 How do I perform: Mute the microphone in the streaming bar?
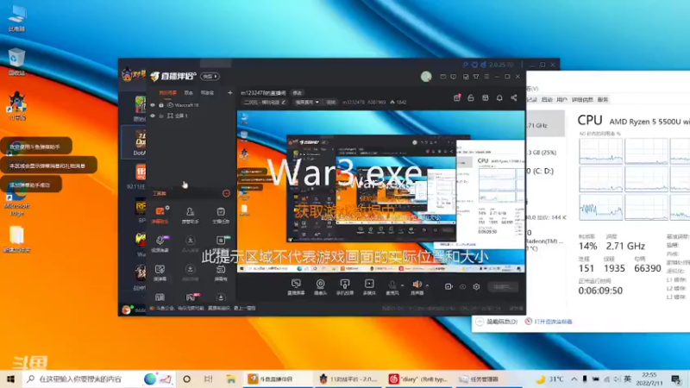[392, 287]
